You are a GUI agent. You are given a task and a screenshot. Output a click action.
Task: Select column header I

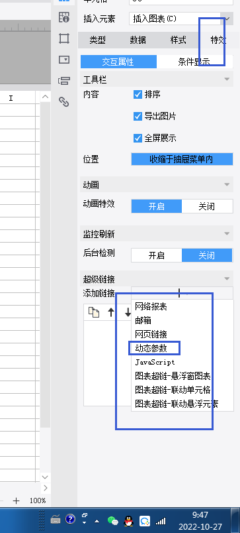pos(11,98)
